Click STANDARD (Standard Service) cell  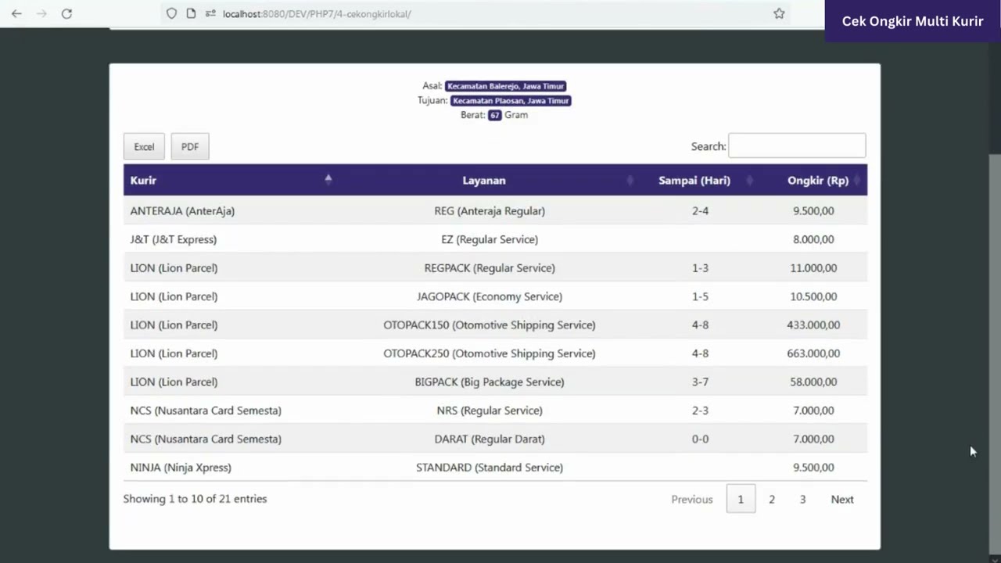point(490,467)
